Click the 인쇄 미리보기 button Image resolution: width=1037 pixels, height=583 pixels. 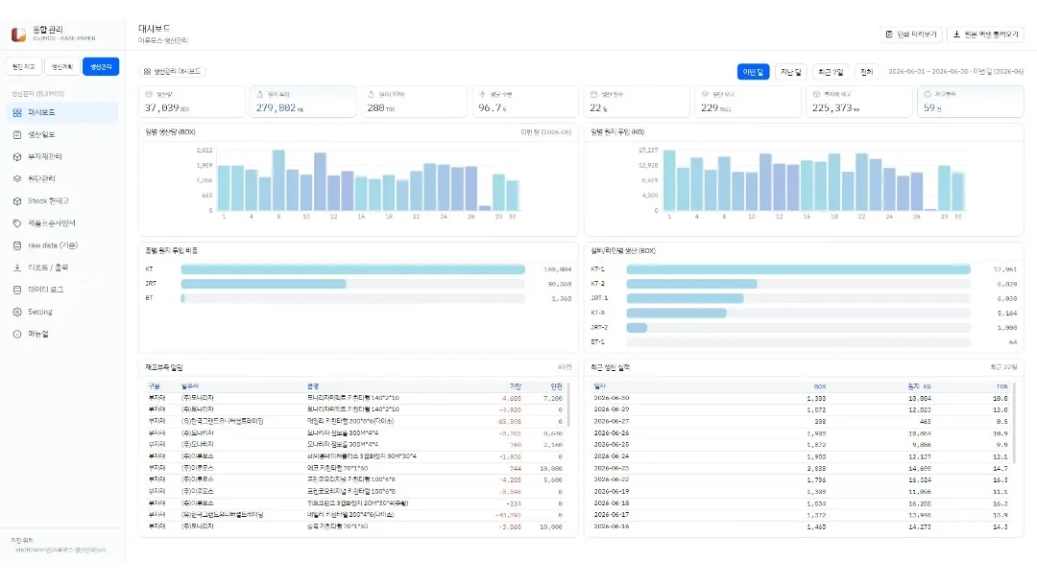(x=911, y=35)
